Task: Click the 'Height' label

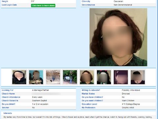Action: pos(5,1)
